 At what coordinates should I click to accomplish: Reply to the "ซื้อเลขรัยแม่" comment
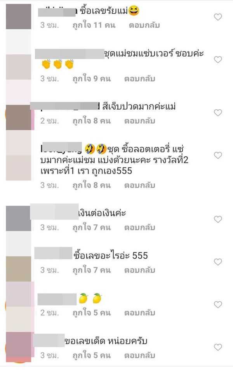pos(144,25)
